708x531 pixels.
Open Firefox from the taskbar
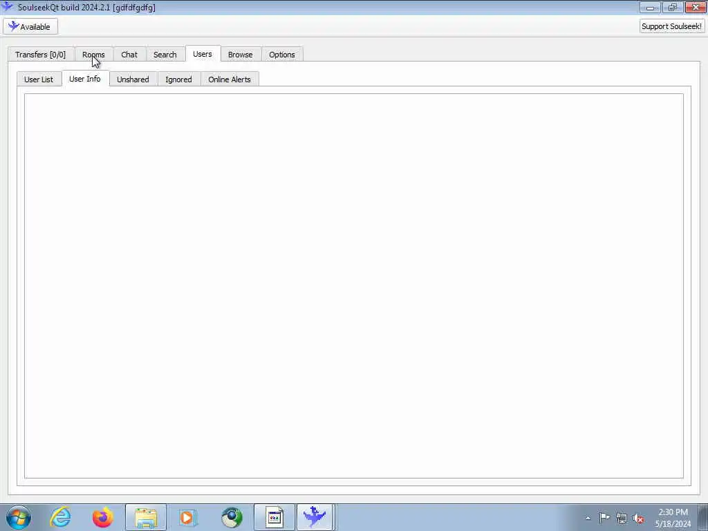pos(103,517)
